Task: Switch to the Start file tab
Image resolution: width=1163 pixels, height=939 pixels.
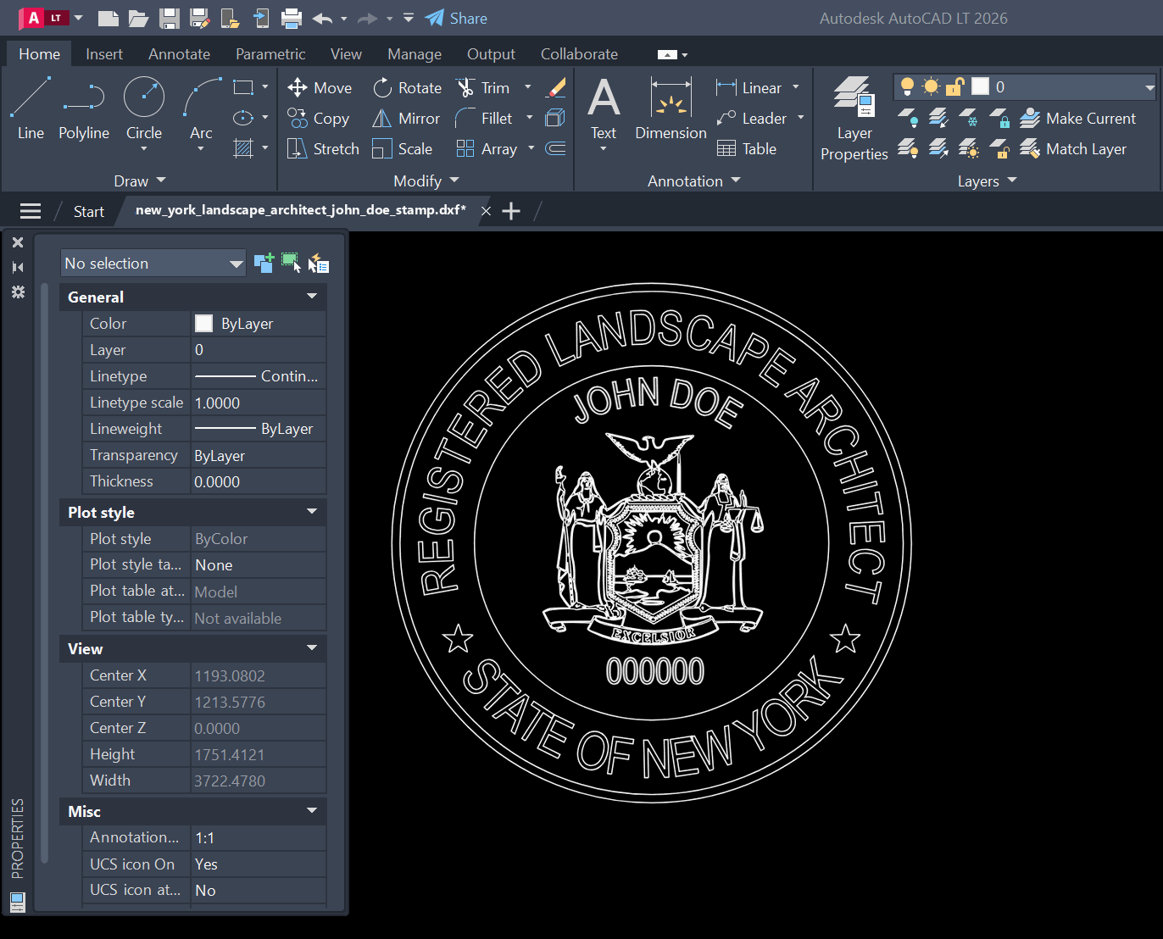Action: tap(89, 212)
